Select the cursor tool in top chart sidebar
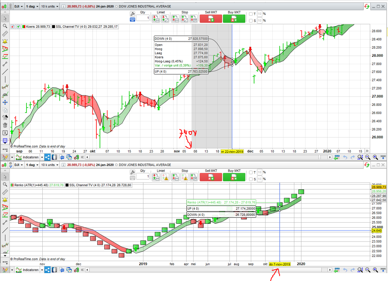Image resolution: width=388 pixels, height=281 pixels. (x=5, y=18)
